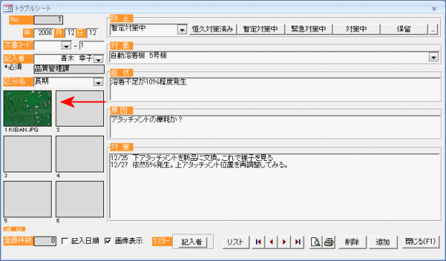
Task: Click the 年 field showing 2008
Action: 44,33
